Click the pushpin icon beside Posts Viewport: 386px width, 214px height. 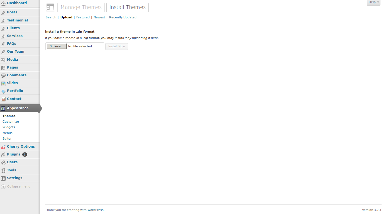(3, 13)
